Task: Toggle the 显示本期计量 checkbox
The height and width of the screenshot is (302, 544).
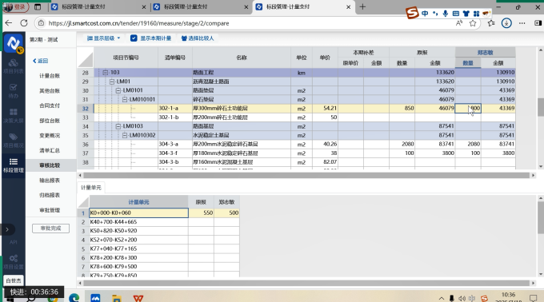Action: (134, 38)
